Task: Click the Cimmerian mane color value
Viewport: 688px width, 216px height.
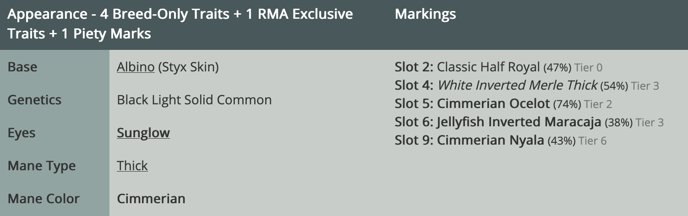Action: 151,199
